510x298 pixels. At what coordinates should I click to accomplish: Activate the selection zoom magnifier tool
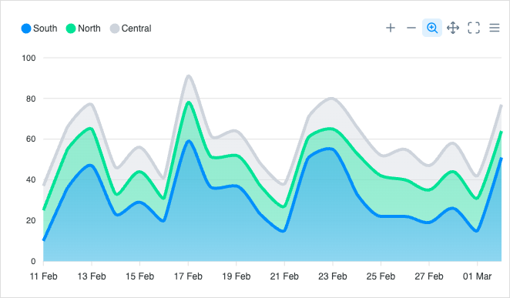(432, 28)
